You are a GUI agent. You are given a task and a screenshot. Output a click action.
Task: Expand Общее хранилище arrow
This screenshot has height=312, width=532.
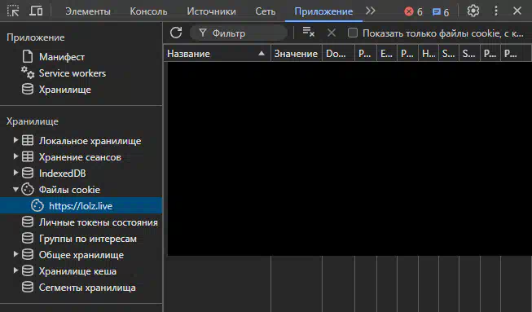[x=15, y=253]
